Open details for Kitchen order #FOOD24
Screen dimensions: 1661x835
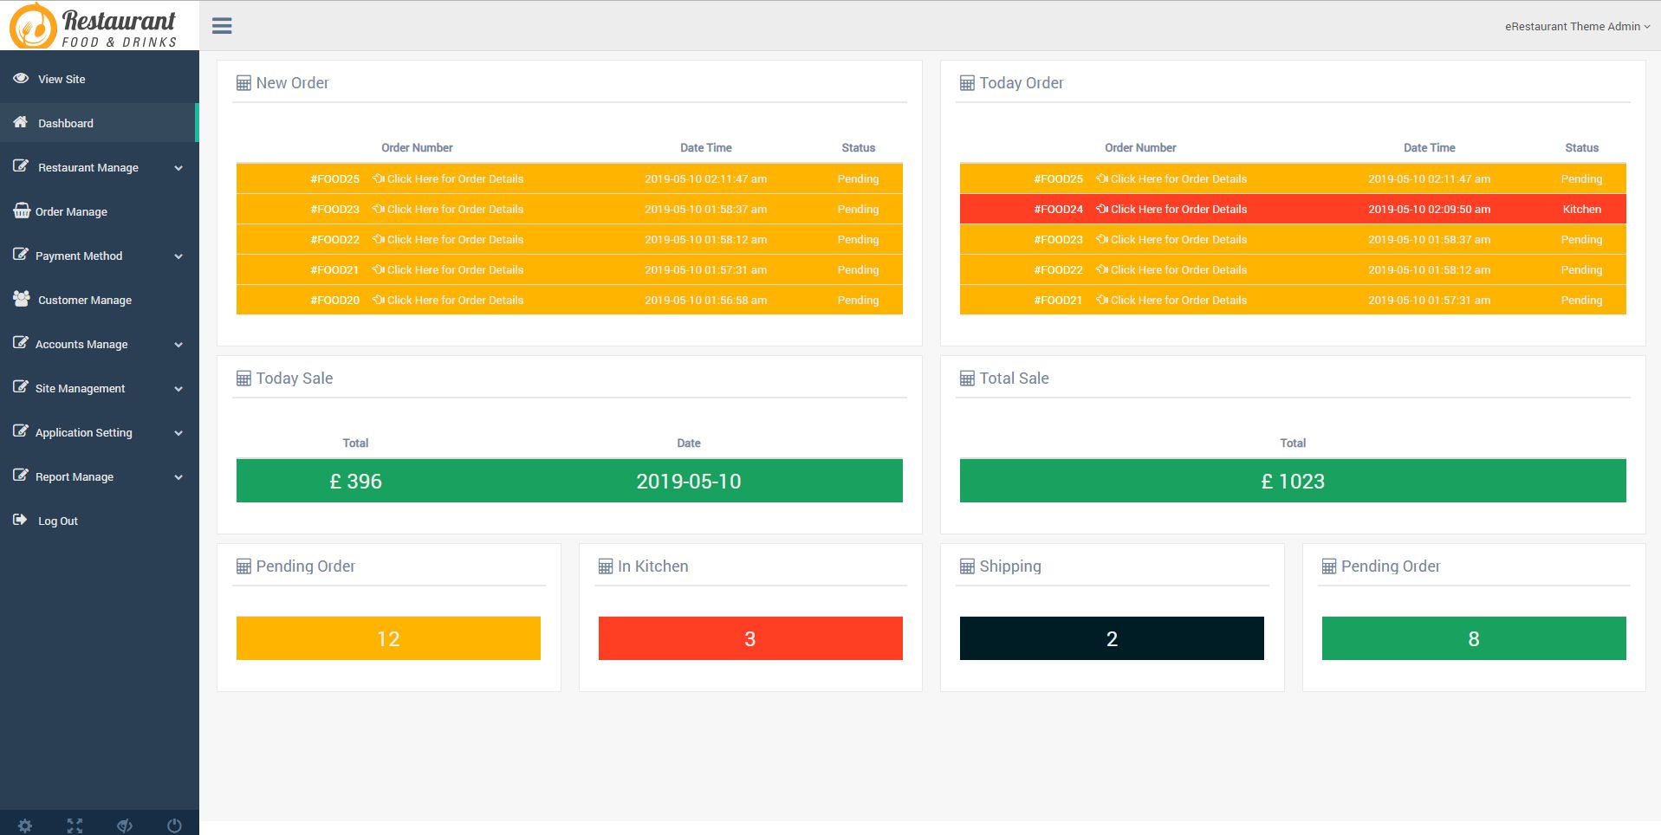[x=1178, y=210]
